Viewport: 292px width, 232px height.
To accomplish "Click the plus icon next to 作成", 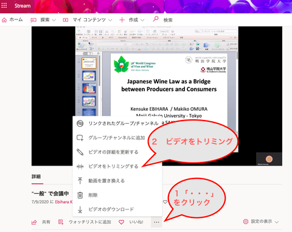I will click(122, 20).
